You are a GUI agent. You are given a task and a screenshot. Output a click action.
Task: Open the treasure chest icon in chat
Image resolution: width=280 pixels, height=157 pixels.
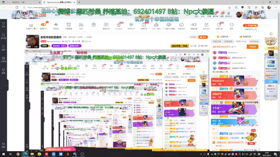click(252, 137)
